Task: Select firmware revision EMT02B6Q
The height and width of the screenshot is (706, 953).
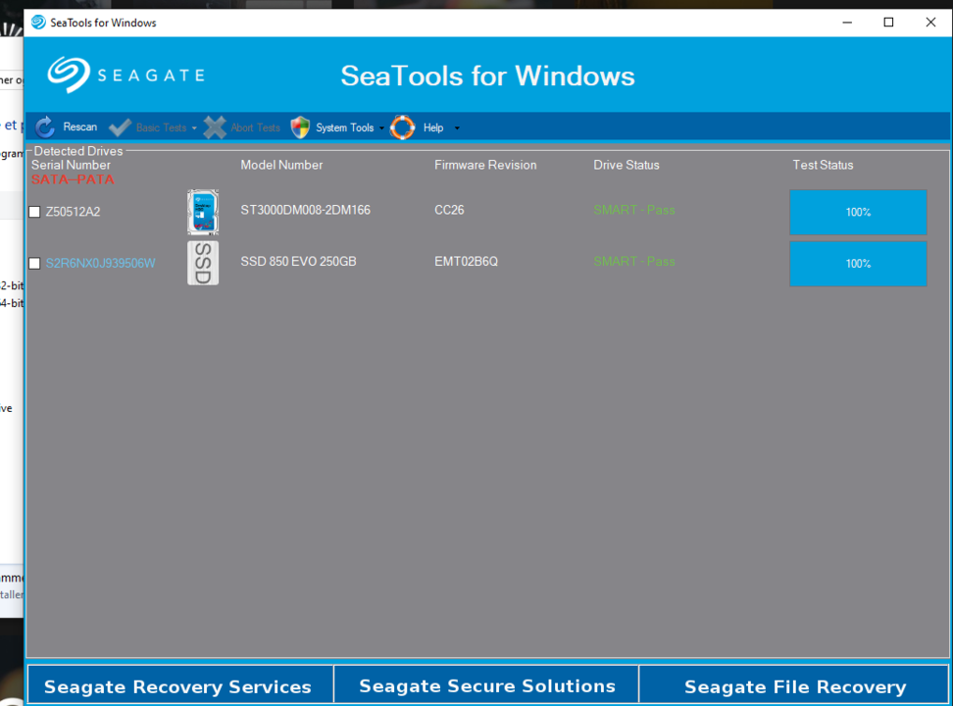Action: click(466, 262)
